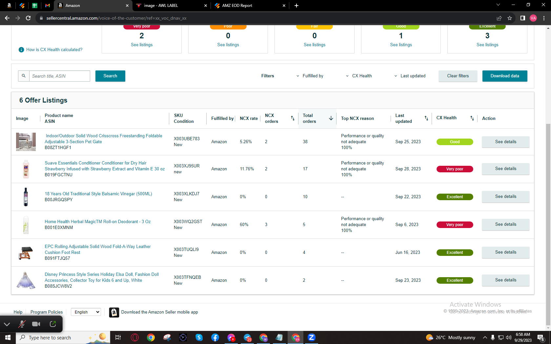Click the Excellent badge for Balsamic Vinegar
Image resolution: width=551 pixels, height=344 pixels.
click(x=455, y=197)
